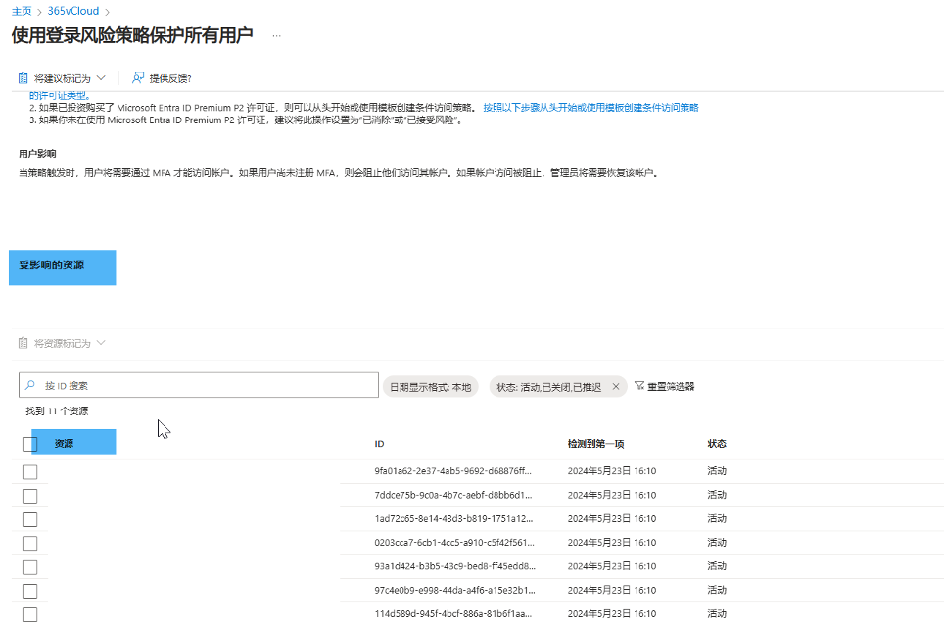
Task: Select the 受影响的资源 tab
Action: coord(63,266)
